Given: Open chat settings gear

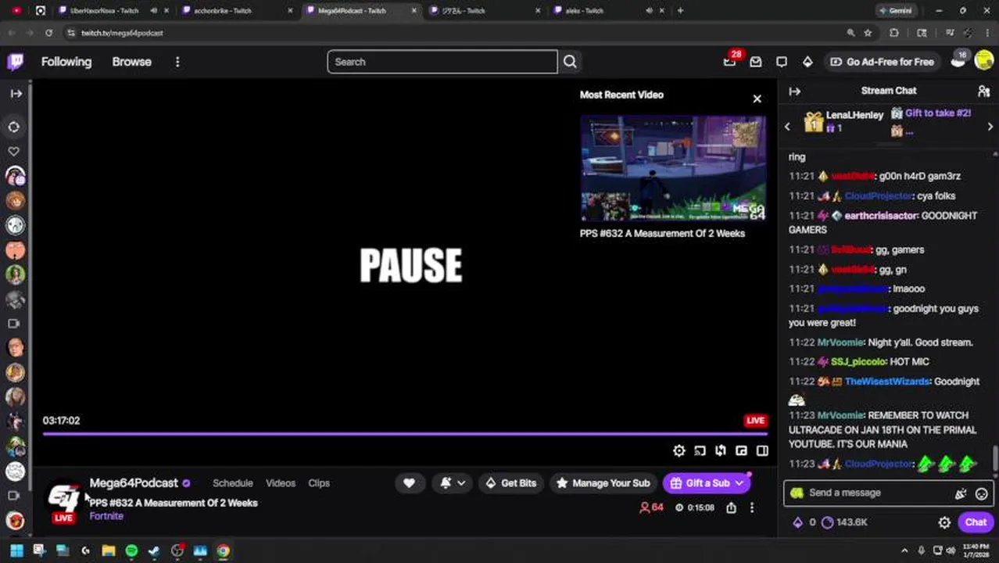Looking at the screenshot, I should click(x=944, y=522).
